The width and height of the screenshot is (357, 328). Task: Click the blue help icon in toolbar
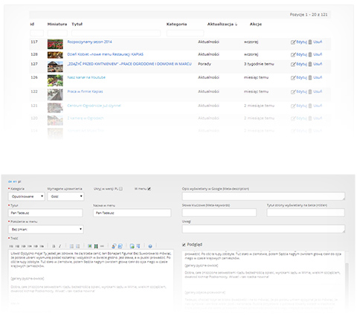pos(150,246)
